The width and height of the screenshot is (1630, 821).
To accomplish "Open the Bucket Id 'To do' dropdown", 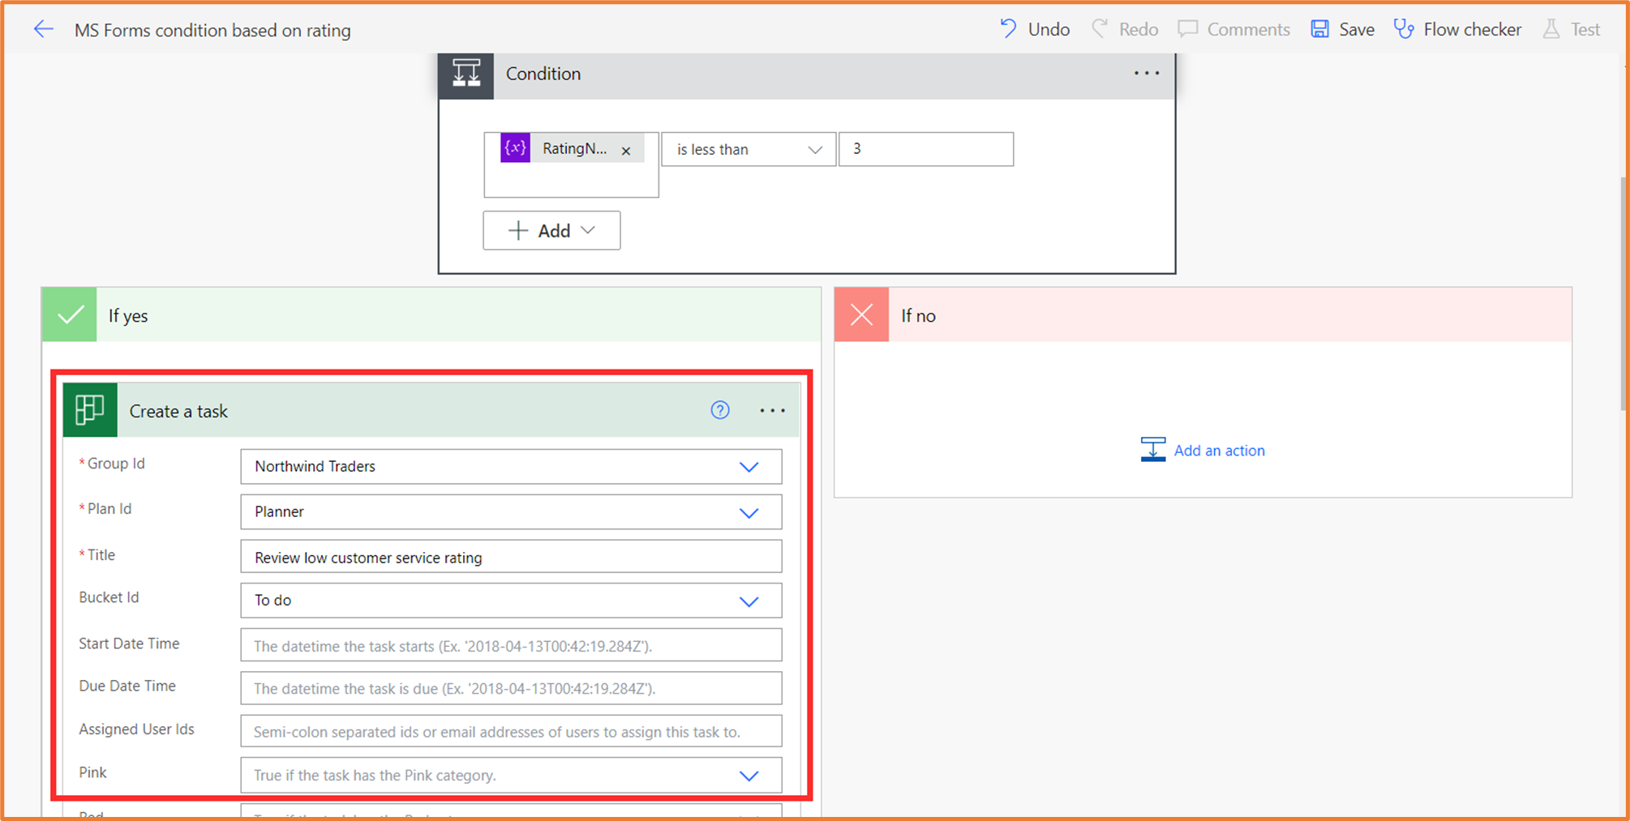I will coord(749,601).
